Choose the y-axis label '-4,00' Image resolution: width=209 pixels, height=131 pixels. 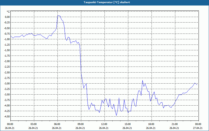click(x=7, y=106)
